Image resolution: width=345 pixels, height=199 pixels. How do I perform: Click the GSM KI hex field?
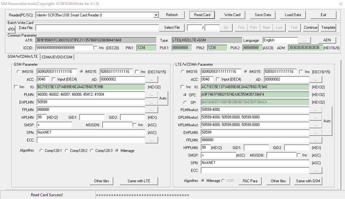pyautogui.click(x=91, y=87)
